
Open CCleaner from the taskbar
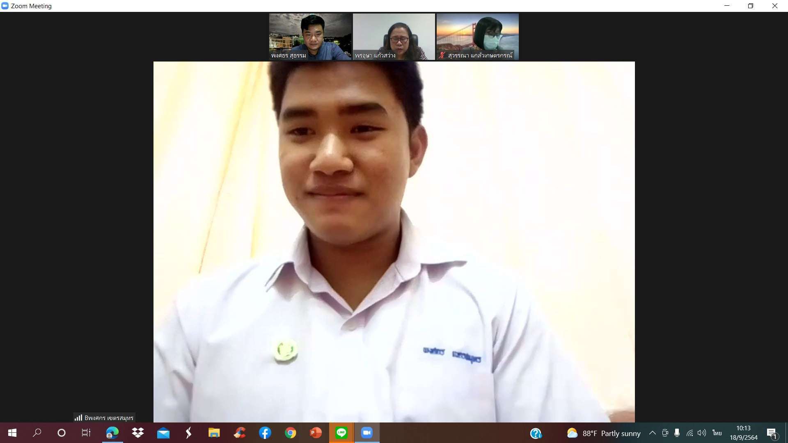(x=240, y=433)
